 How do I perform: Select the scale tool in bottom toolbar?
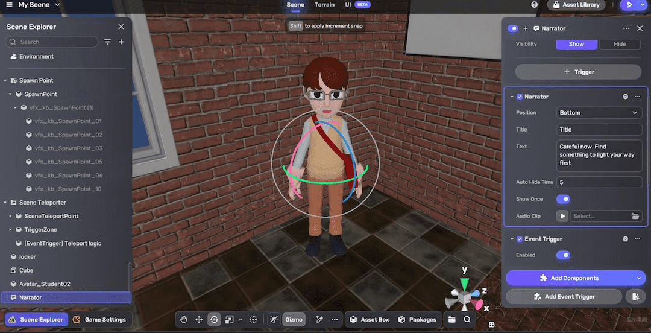[x=229, y=320]
